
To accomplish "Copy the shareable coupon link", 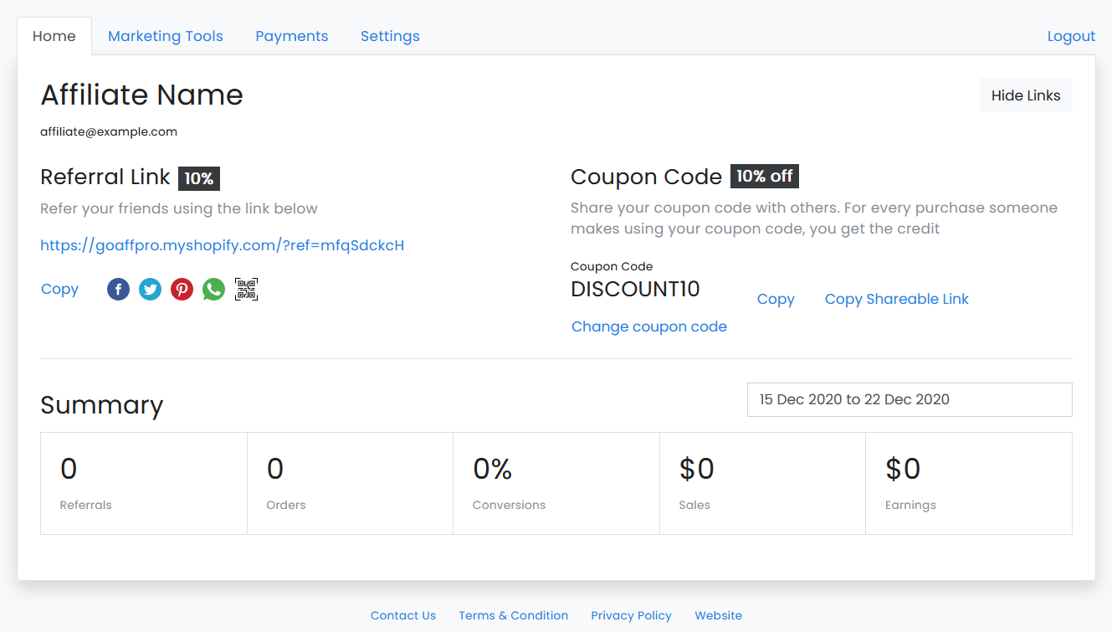I will (x=896, y=299).
